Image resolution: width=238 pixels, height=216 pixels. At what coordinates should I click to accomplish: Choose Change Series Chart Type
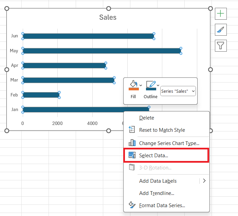(166, 143)
